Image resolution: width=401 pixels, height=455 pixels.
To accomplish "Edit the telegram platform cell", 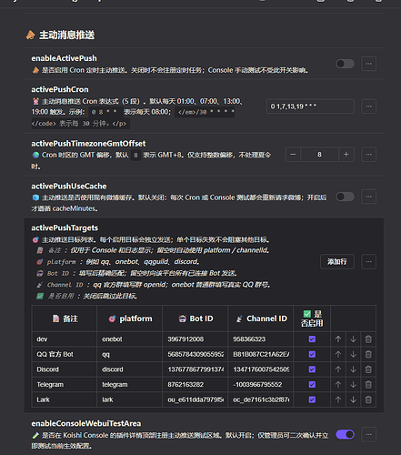I will point(130,385).
